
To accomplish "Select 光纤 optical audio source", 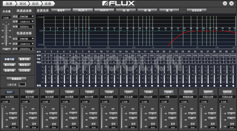I will click(x=126, y=10).
